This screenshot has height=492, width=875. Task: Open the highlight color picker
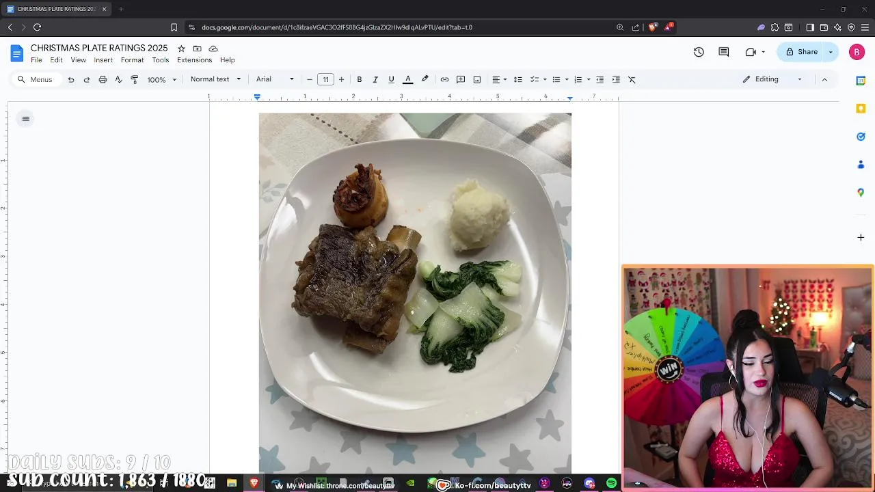point(425,79)
